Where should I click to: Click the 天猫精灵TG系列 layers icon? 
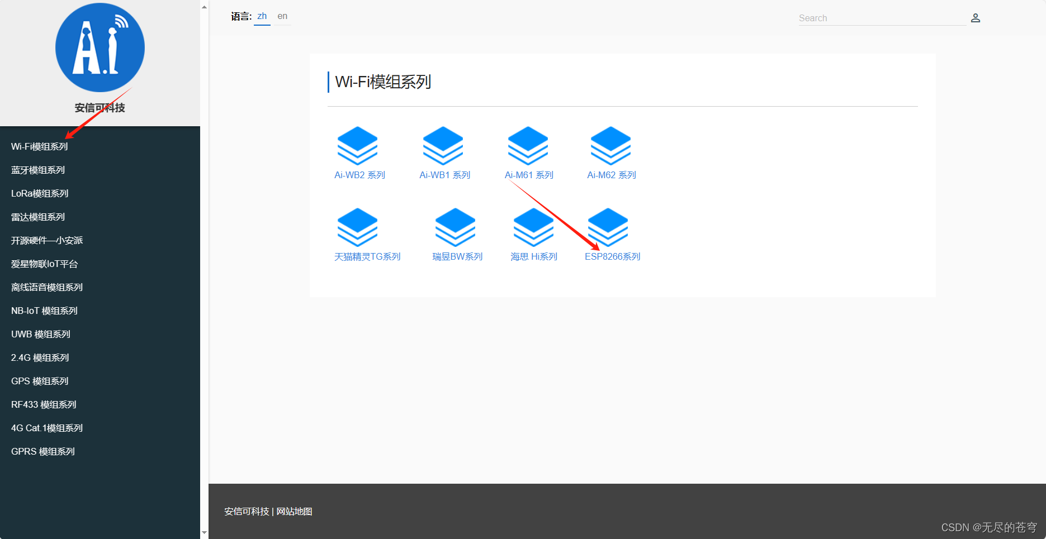click(357, 227)
